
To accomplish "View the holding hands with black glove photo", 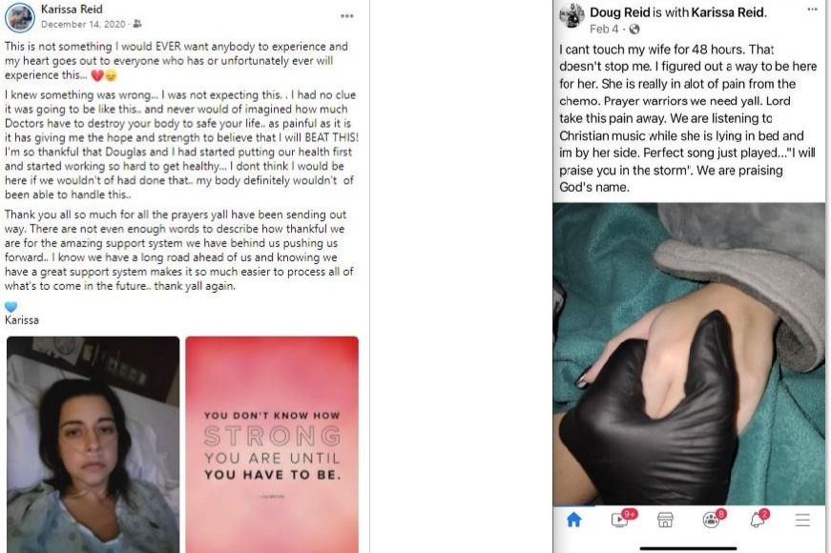I will coord(689,354).
